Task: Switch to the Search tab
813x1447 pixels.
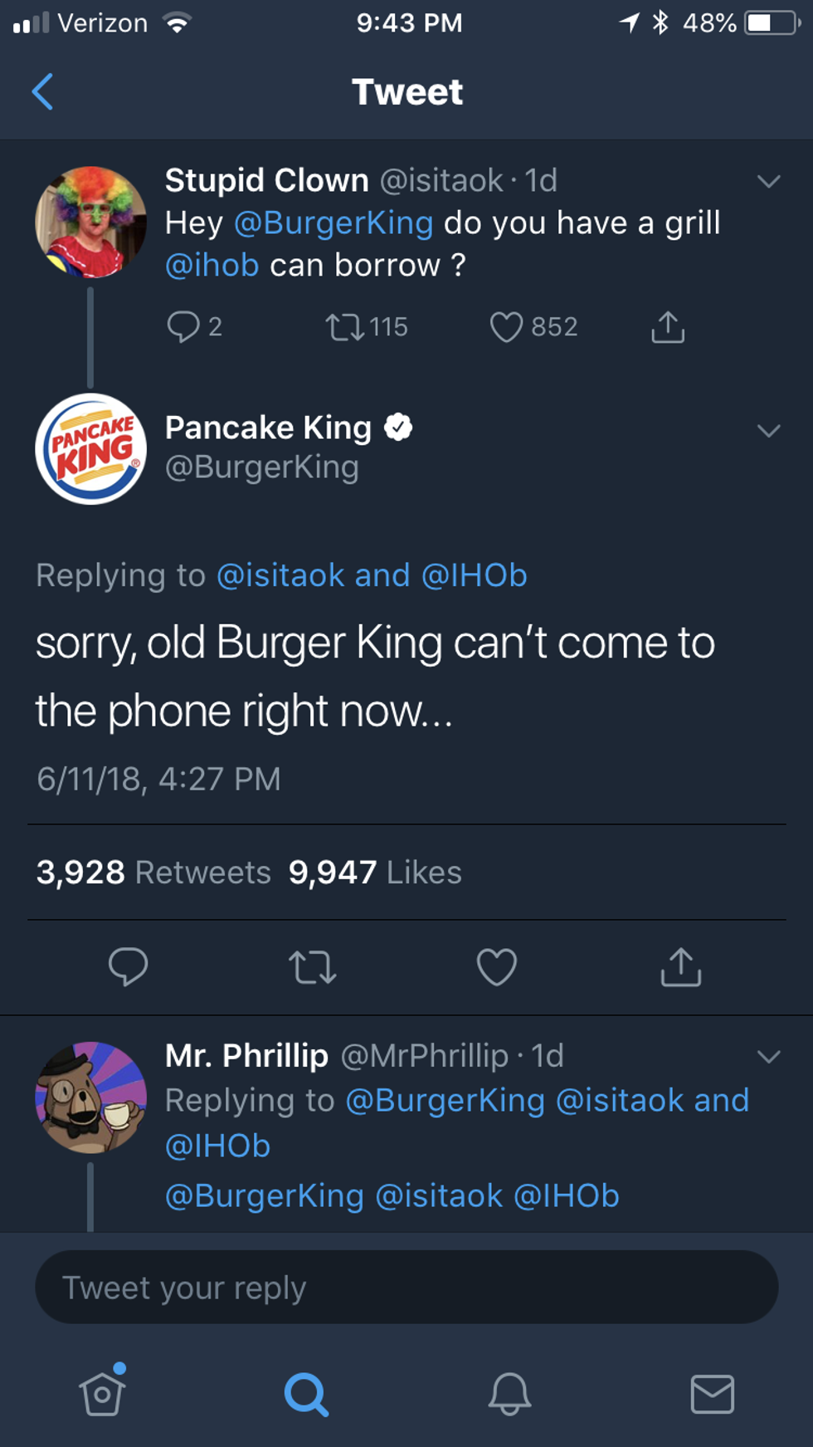Action: click(x=306, y=1394)
